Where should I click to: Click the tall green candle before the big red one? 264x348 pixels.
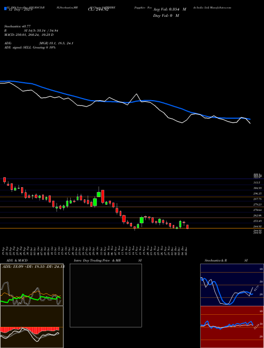pos(99,194)
